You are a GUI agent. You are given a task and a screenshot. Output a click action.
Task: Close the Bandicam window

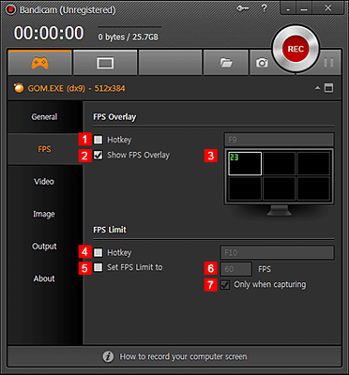327,8
